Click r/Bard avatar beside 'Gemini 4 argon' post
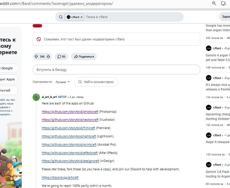Screen dimensions: 230x188 [x=209, y=48]
